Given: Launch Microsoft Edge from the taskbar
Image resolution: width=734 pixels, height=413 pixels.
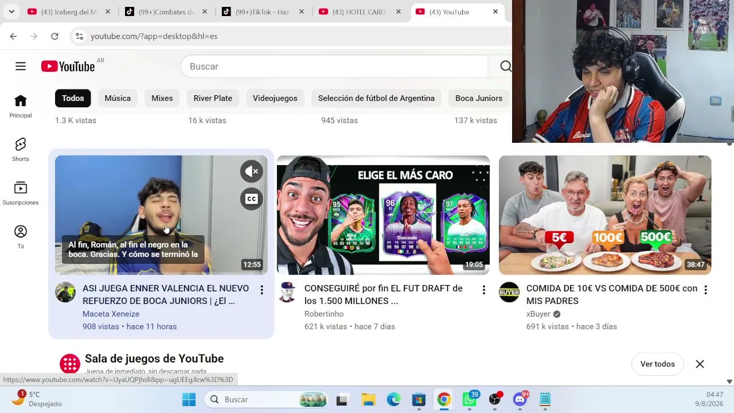Looking at the screenshot, I should pos(393,399).
